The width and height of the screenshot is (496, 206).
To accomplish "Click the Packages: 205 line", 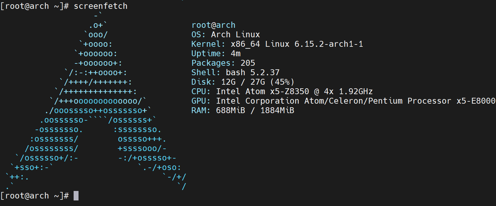I will pyautogui.click(x=223, y=63).
